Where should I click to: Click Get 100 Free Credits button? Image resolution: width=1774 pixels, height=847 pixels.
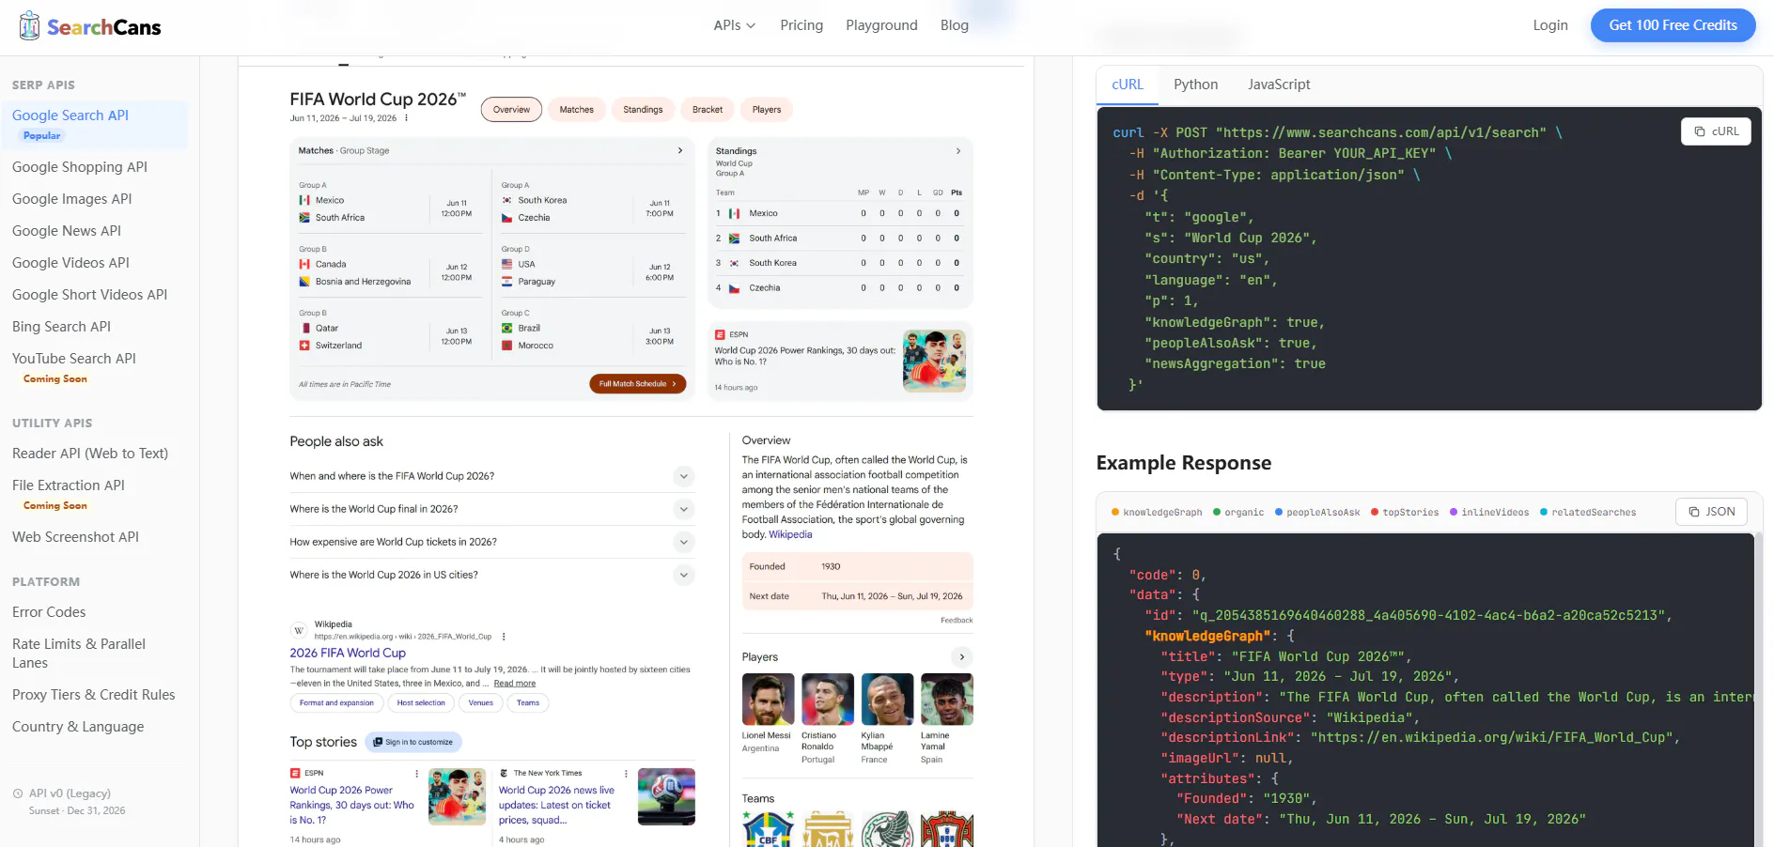click(1673, 25)
